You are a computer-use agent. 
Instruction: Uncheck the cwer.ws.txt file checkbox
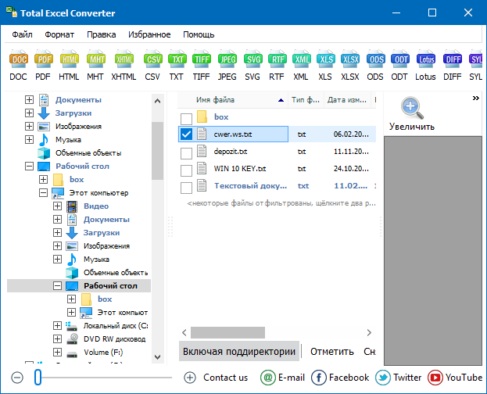point(186,134)
